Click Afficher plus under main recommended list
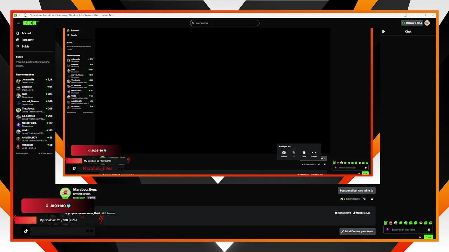This screenshot has width=449, height=252. coord(22,153)
